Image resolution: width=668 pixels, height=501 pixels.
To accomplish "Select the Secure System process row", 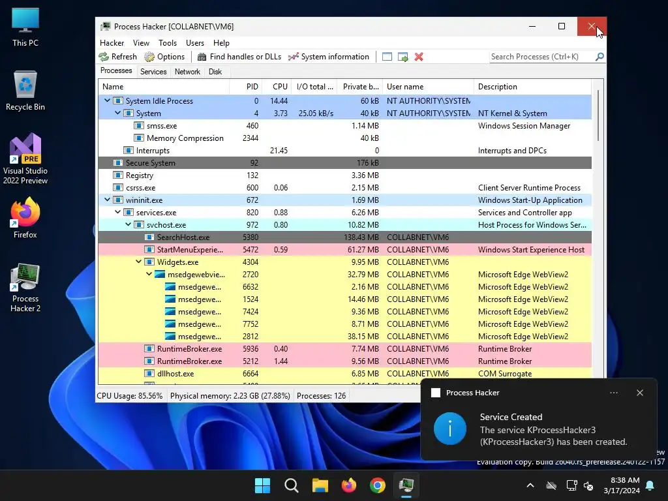I will click(x=345, y=162).
